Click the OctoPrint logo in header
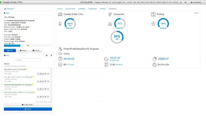This screenshot has height=116, width=206. (x=1, y=2)
